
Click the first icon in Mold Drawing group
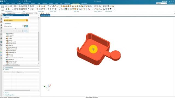point(104,6)
